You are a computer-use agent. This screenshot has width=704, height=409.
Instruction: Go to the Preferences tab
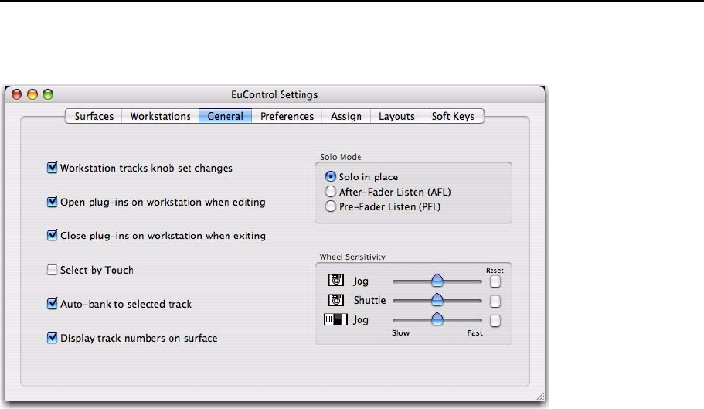(x=287, y=116)
